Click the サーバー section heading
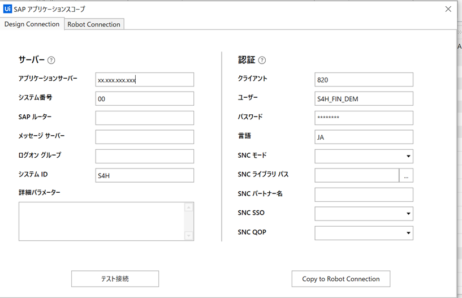 32,60
